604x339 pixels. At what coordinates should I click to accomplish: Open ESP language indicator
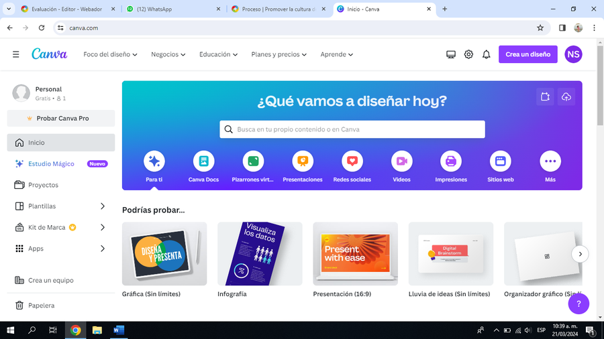coord(541,330)
